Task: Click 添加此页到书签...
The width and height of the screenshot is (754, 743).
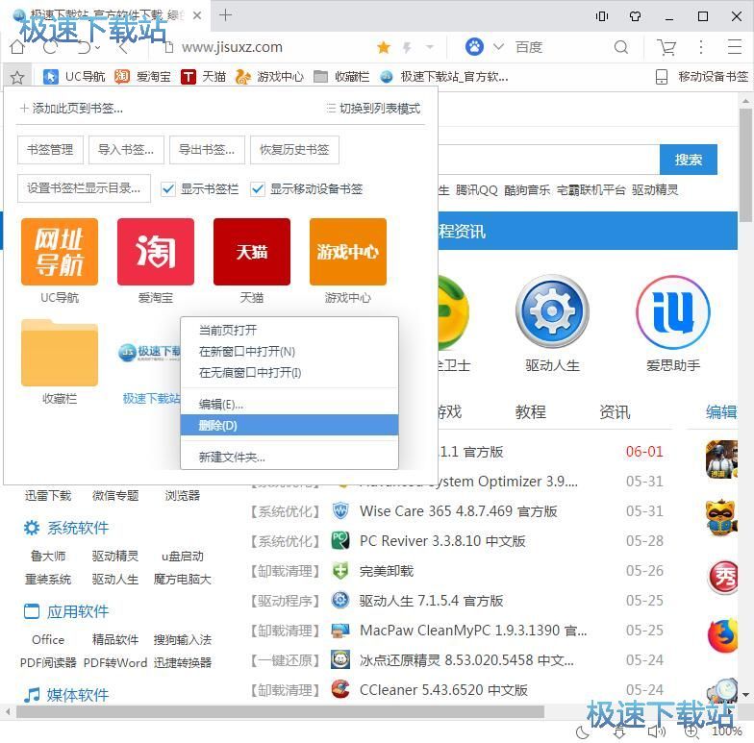Action: pos(71,109)
